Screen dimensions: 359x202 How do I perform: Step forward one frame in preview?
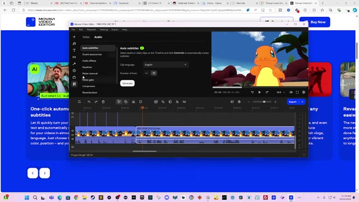pos(267,92)
